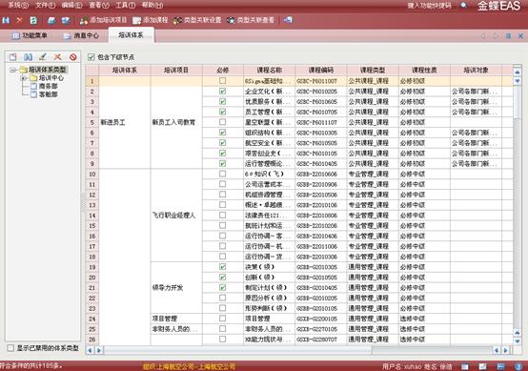This screenshot has height=371, width=528.
Task: Enable the 显示已禁用的体系类型 checkbox
Action: pyautogui.click(x=10, y=348)
